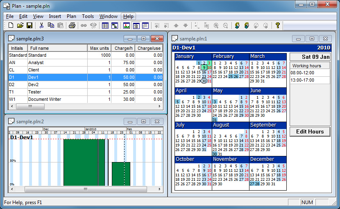Viewport: 340px width, 209px height.
Task: Open the View menu
Action: point(38,16)
